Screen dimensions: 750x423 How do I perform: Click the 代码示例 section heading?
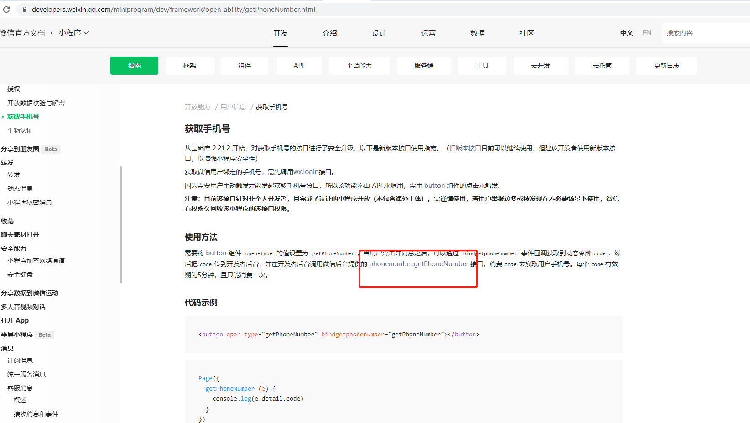coord(201,303)
